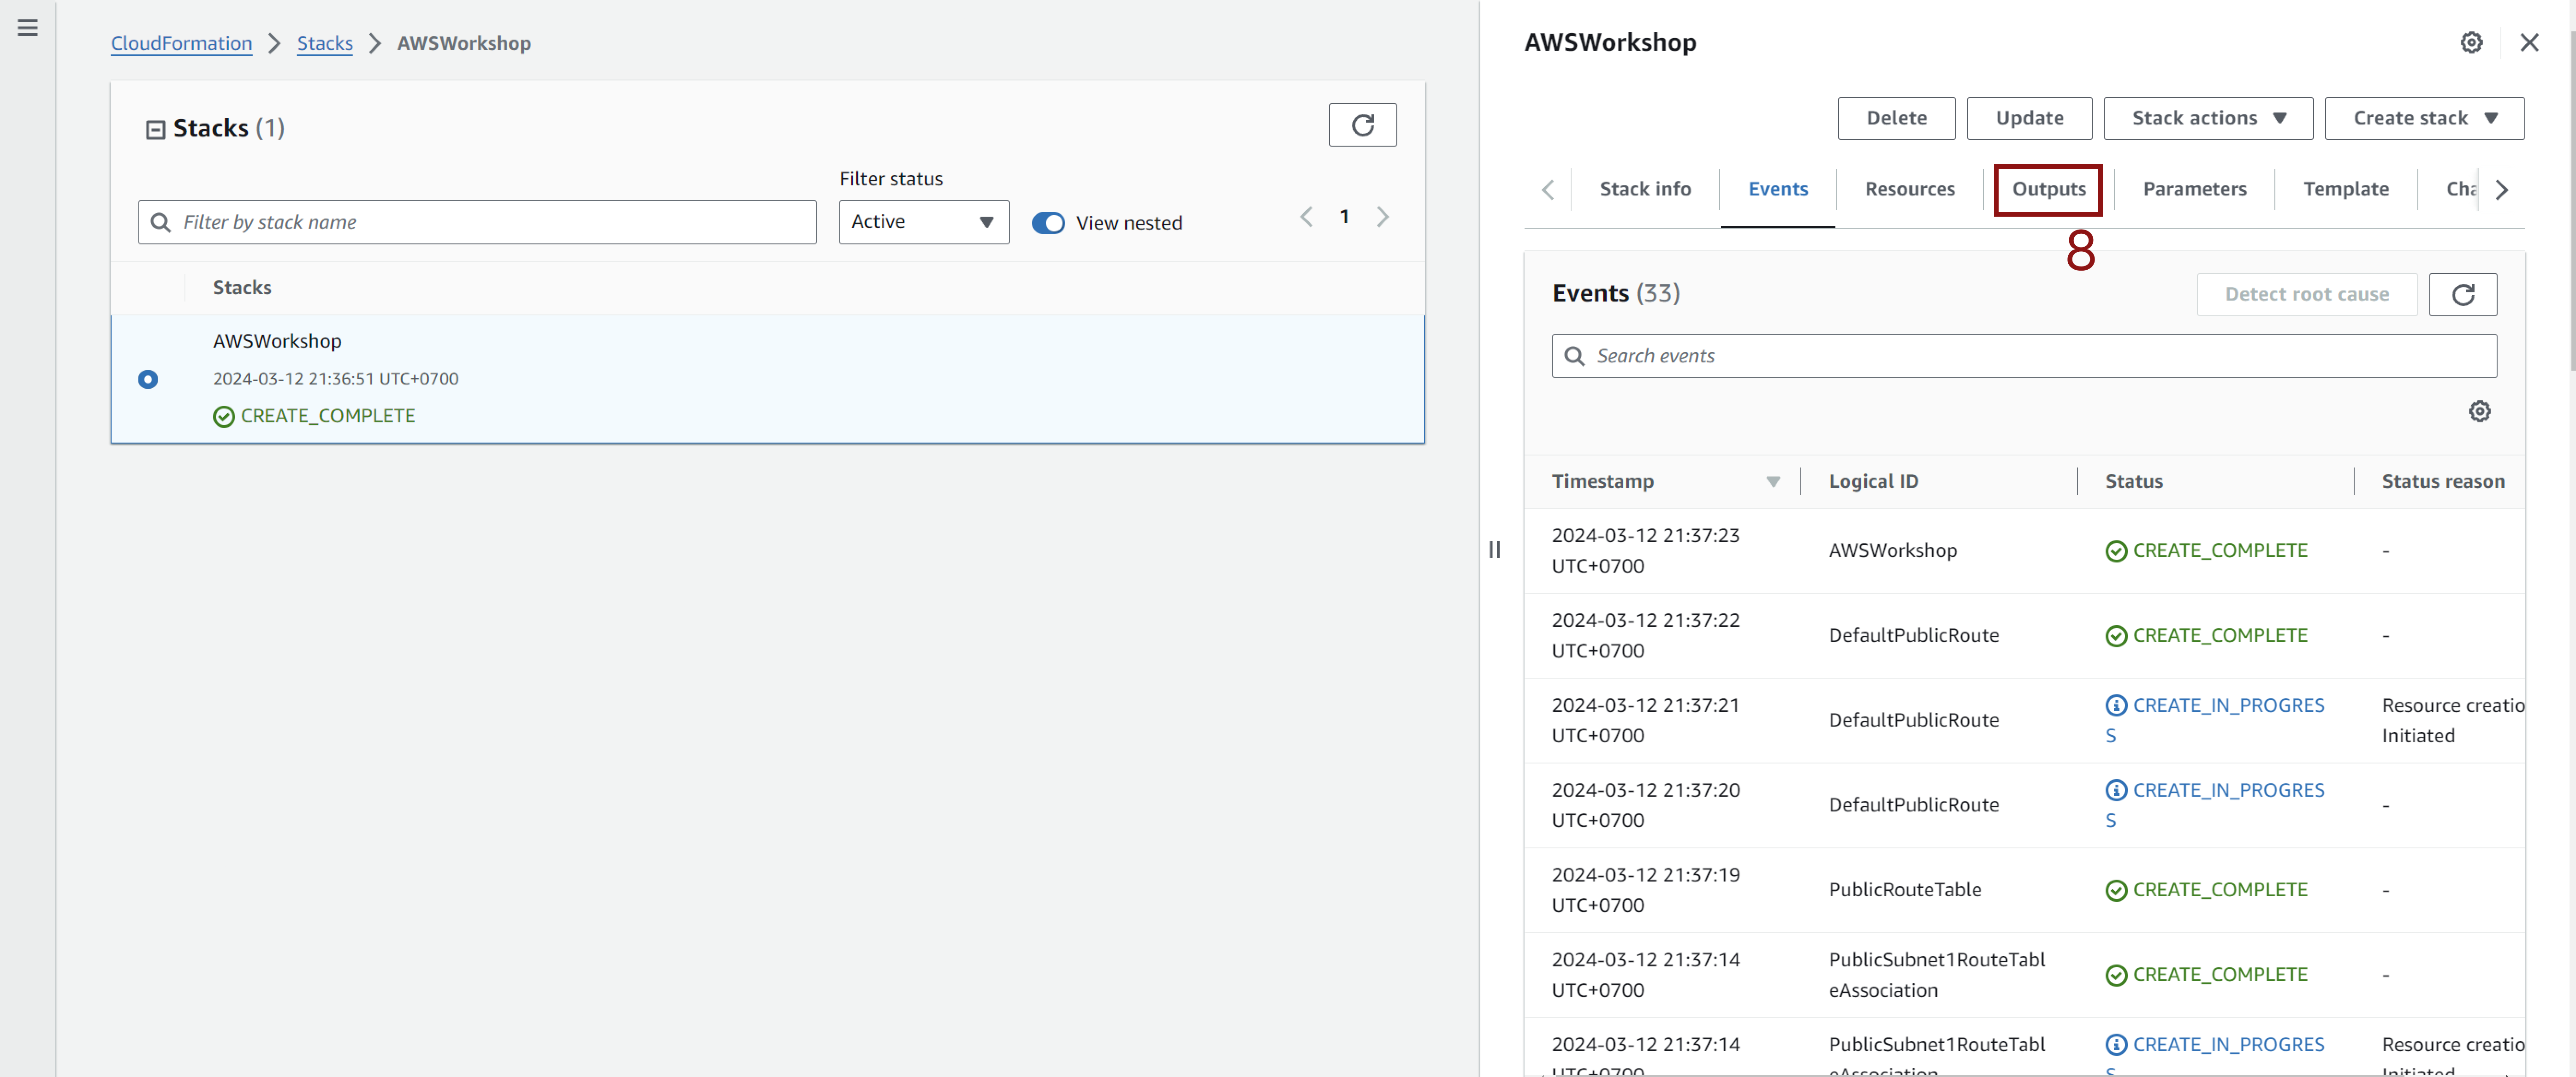
Task: Click Detect root cause button
Action: [2306, 294]
